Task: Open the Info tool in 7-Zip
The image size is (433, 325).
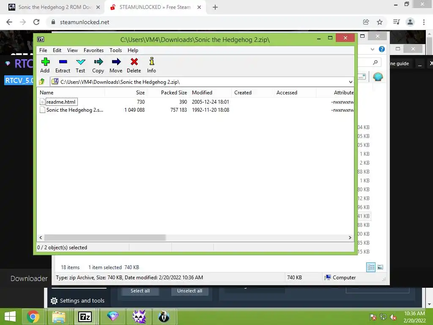Action: pyautogui.click(x=151, y=66)
